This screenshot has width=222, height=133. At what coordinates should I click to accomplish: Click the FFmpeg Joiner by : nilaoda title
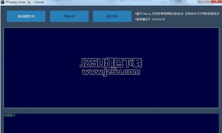click(25, 2)
